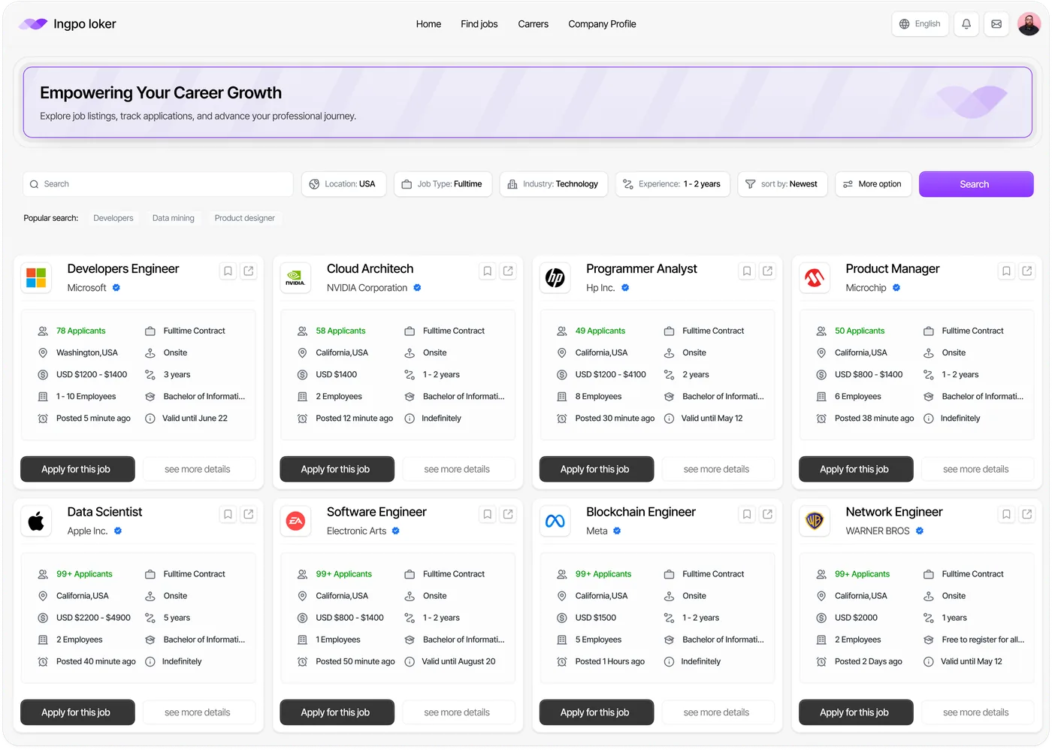Click the Microsoft logo on Developers Engineer

click(x=36, y=278)
